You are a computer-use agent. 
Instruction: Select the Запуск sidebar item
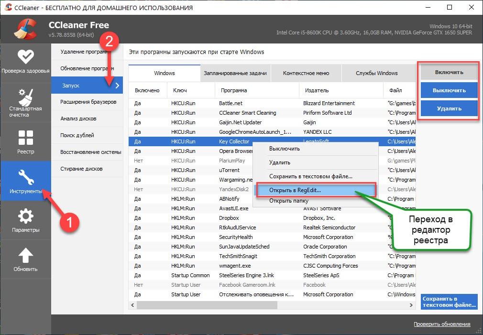[x=87, y=85]
